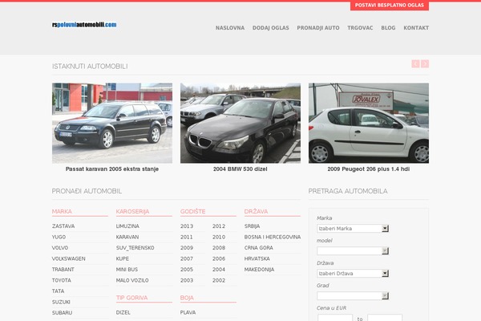The width and height of the screenshot is (481, 321).
Task: Choose year 2008
Action: [x=219, y=248]
